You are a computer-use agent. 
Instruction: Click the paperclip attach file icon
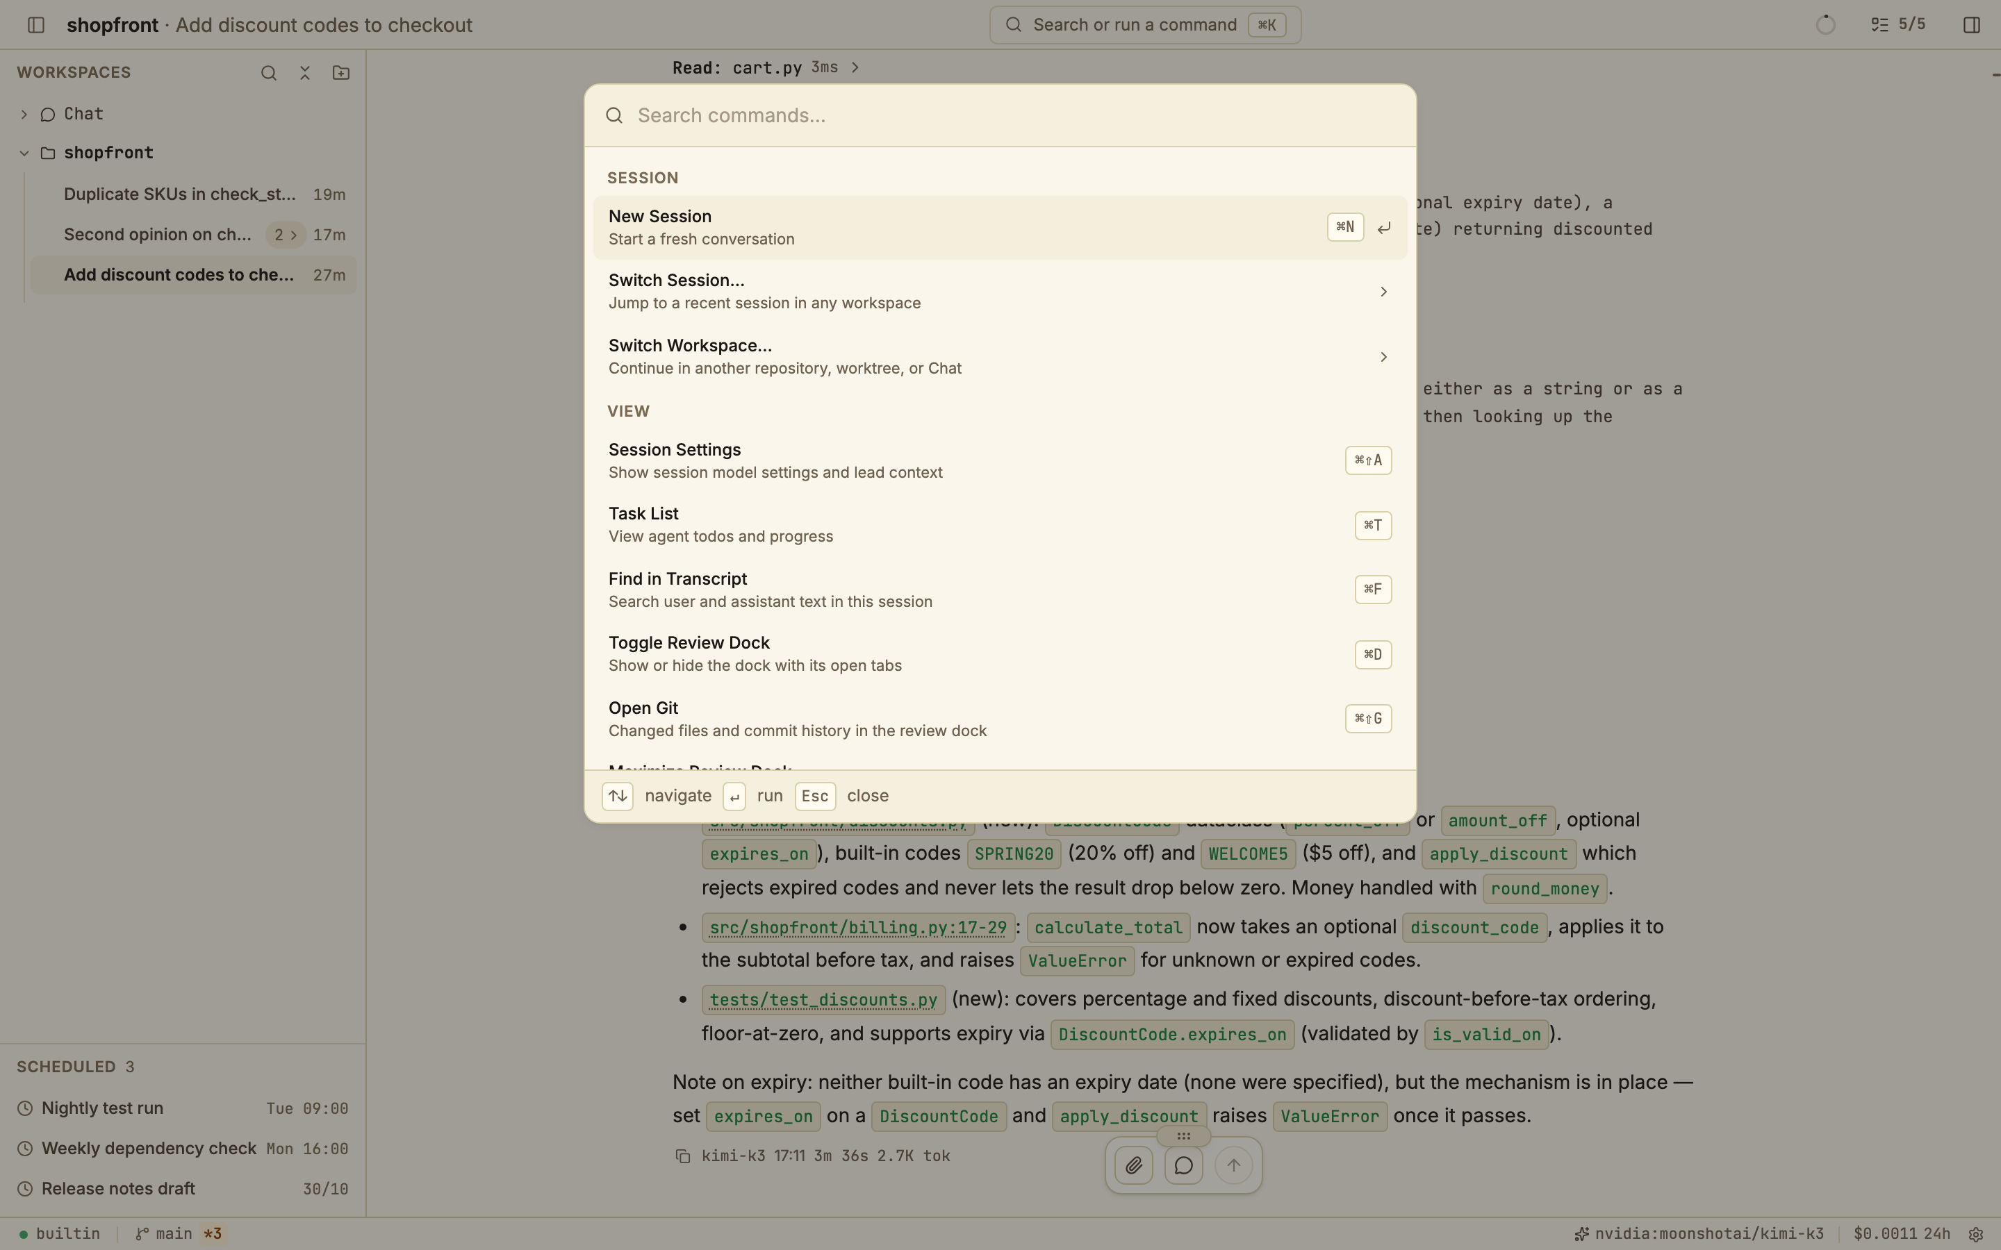point(1134,1166)
